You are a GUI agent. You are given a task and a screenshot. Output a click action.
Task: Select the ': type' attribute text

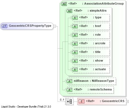point(97,17)
